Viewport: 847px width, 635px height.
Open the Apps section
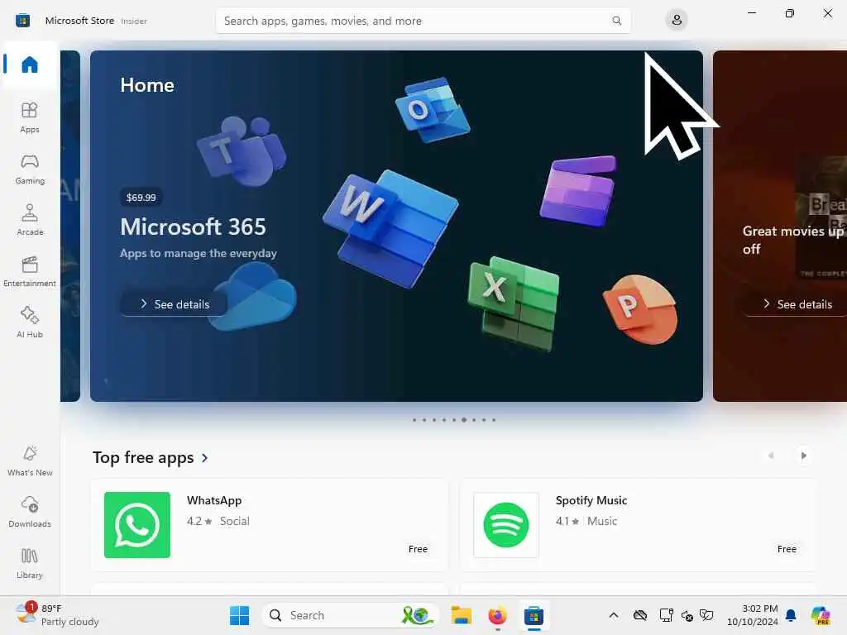click(30, 117)
